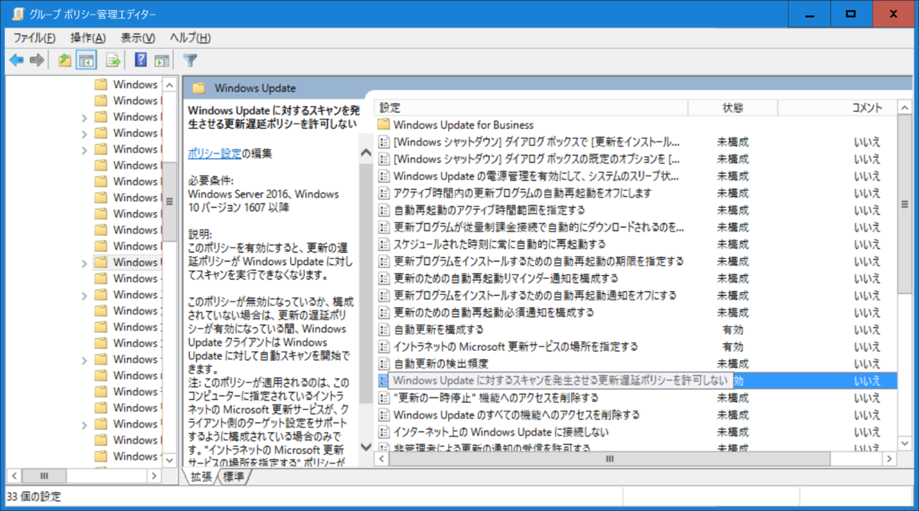Open the 表示(V) menu
The width and height of the screenshot is (919, 511).
138,38
